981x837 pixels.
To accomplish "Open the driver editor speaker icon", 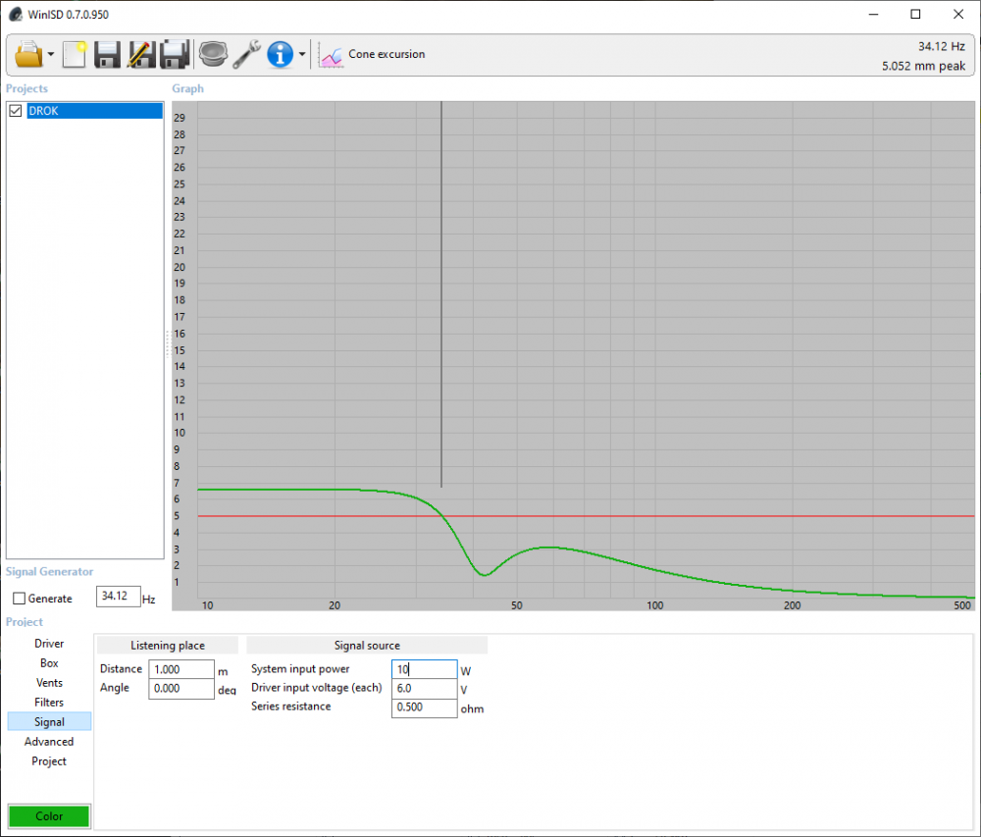I will tap(213, 54).
